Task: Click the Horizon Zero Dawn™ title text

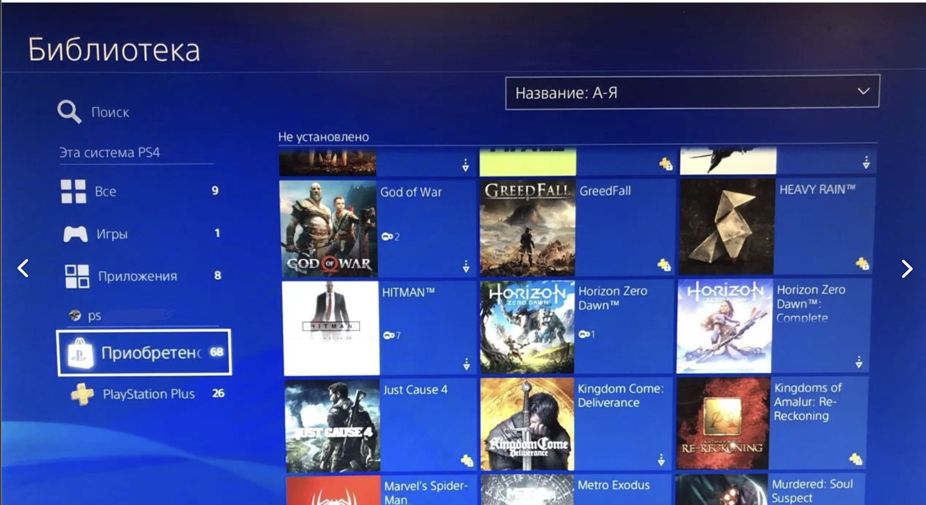Action: [612, 298]
